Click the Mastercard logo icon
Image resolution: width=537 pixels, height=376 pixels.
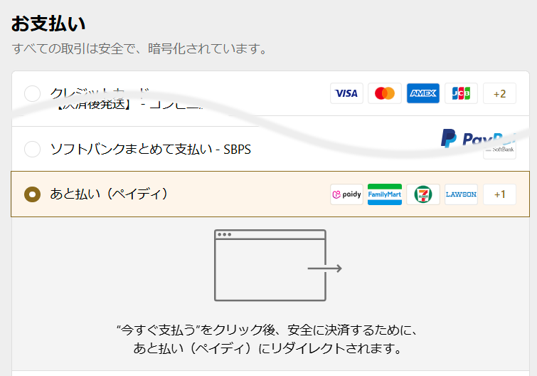(385, 93)
